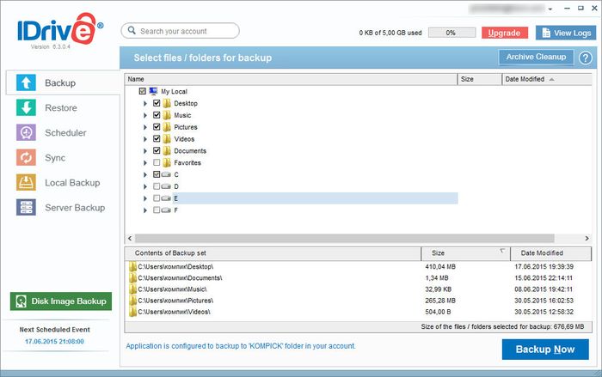This screenshot has height=377, width=602.
Task: Click the 0% storage usage bar
Action: 450,33
